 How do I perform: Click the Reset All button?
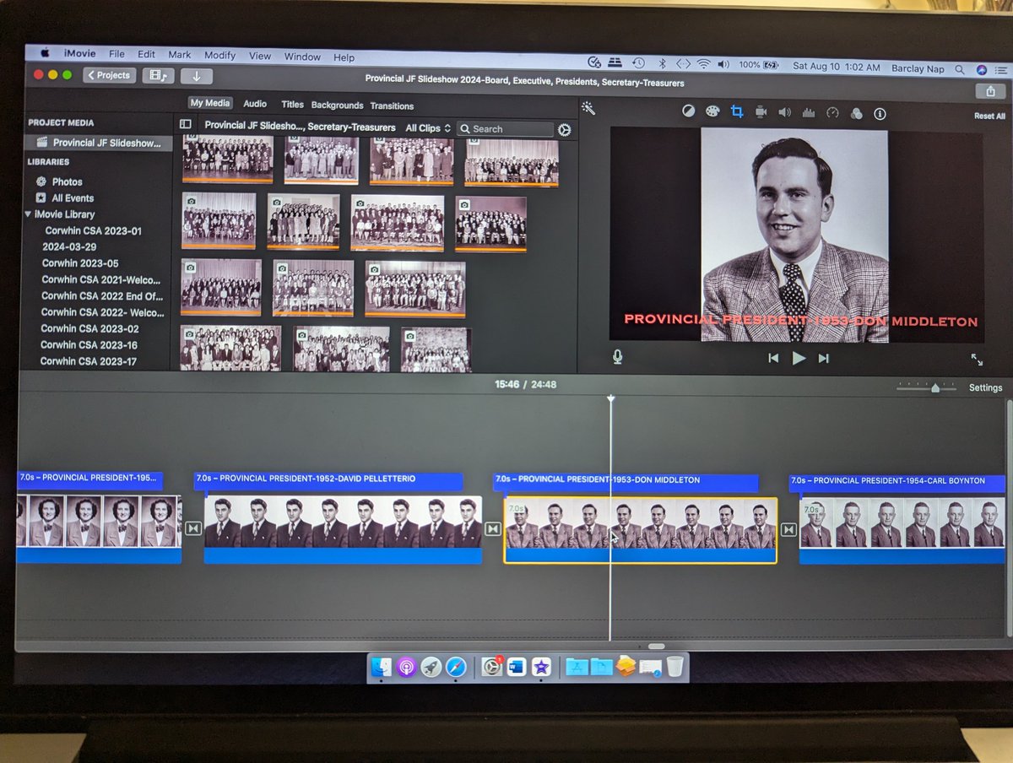(x=989, y=116)
